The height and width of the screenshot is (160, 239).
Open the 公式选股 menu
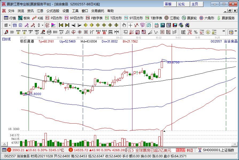click(53, 11)
